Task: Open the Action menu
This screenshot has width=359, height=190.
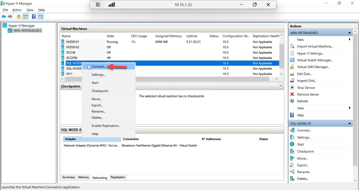Action: coord(17,10)
